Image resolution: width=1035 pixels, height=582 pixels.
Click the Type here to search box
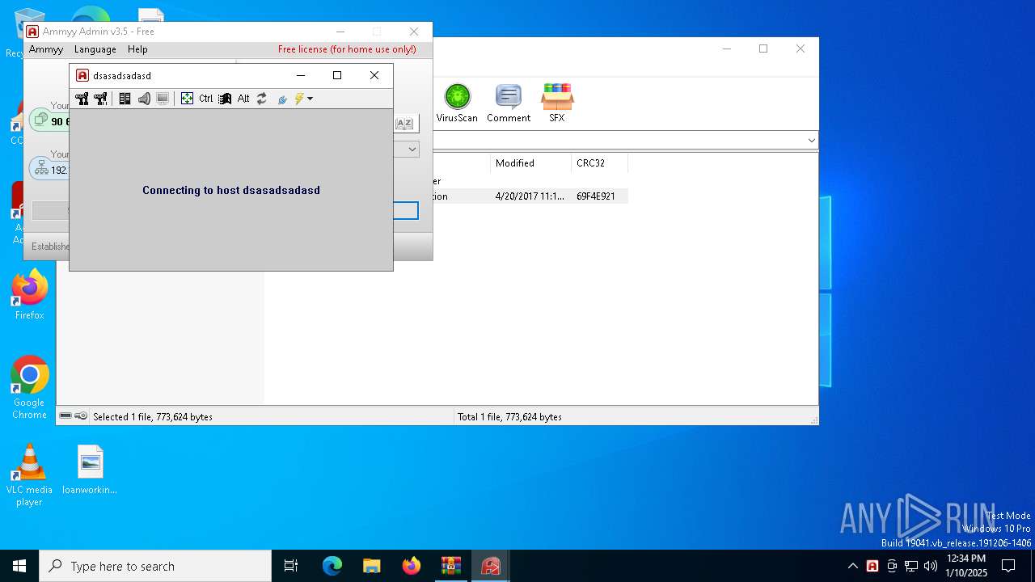(155, 566)
